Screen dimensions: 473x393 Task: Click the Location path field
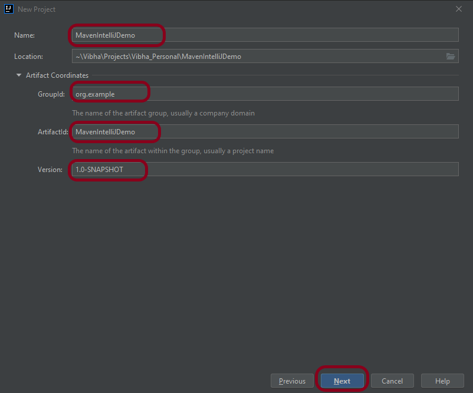coord(236,56)
